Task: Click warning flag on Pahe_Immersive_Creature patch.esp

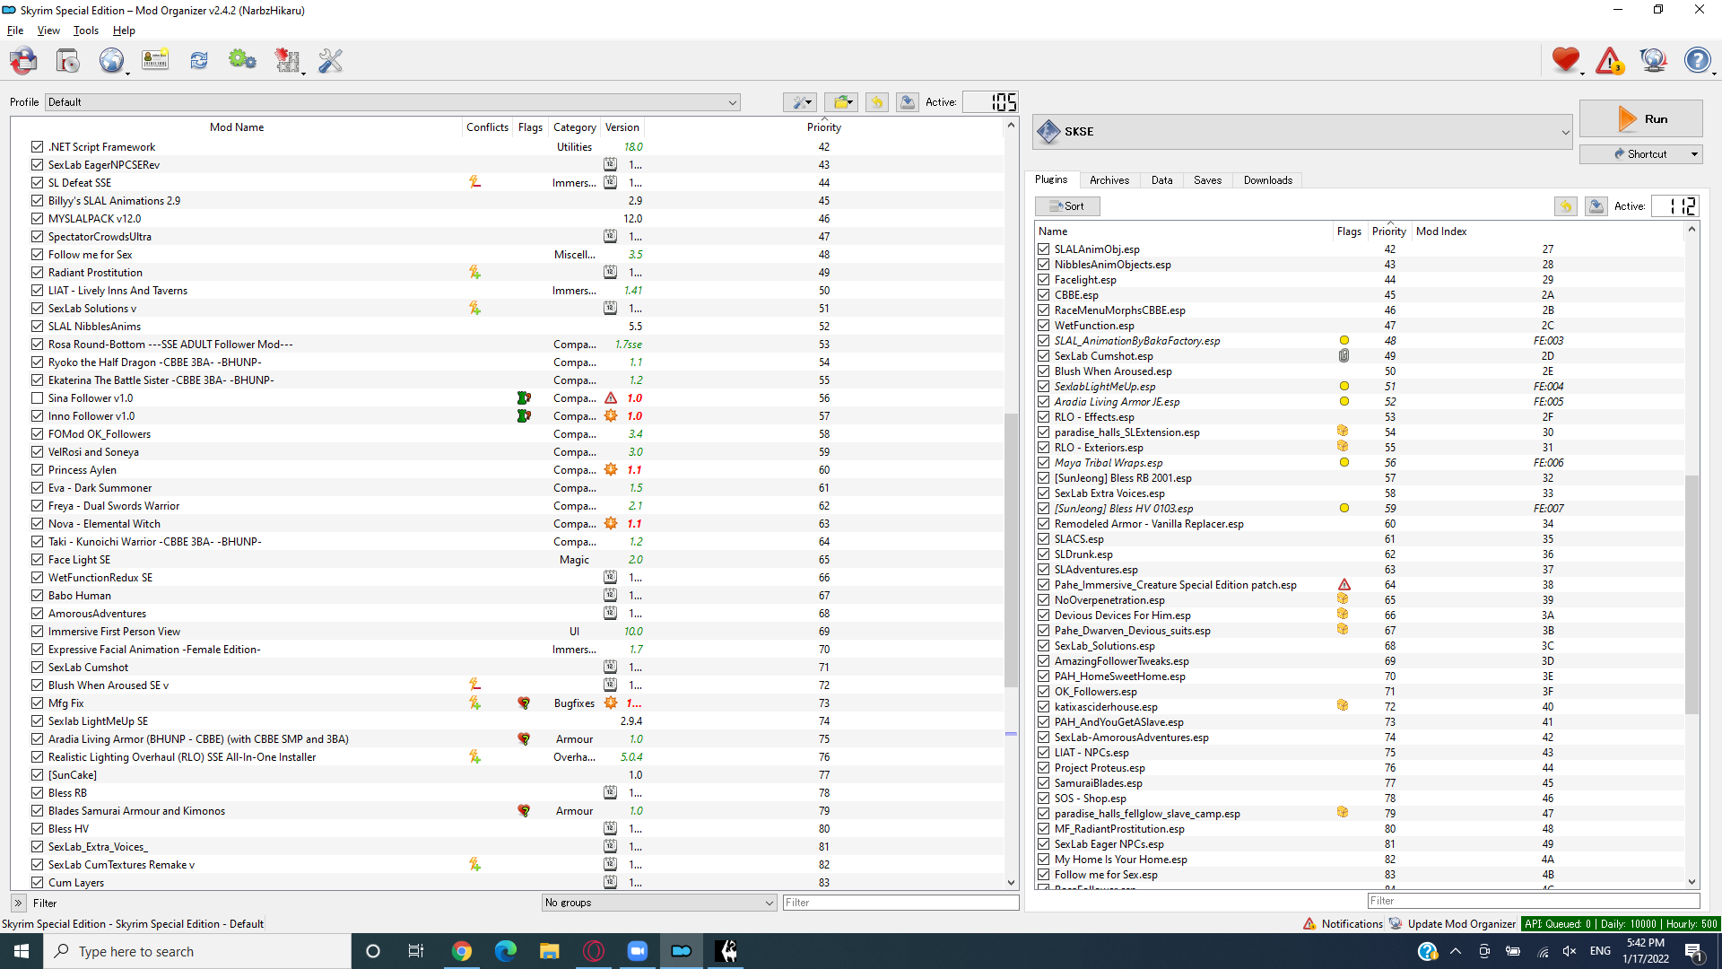Action: (1344, 585)
